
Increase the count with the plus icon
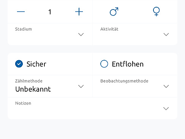pyautogui.click(x=79, y=12)
